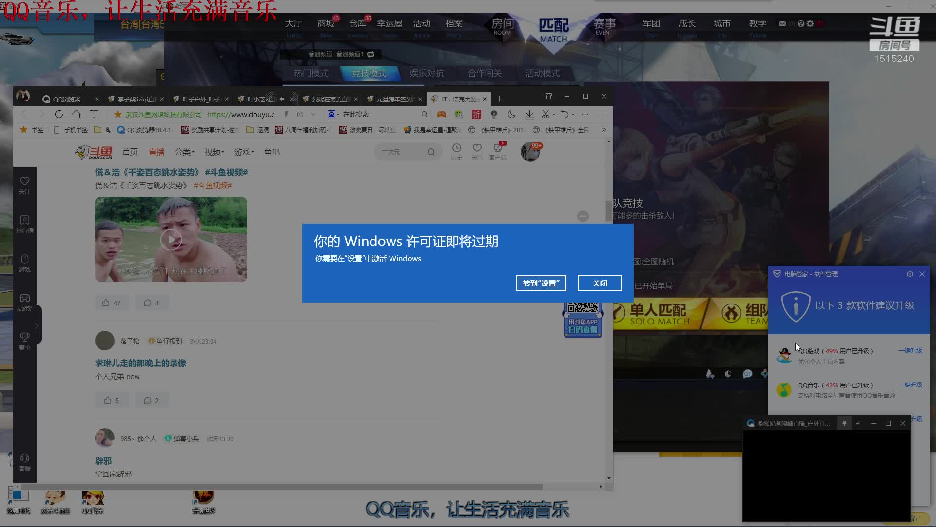Go to 首页 on Douyu navigation
Screen dimensions: 936x527
pyautogui.click(x=130, y=152)
